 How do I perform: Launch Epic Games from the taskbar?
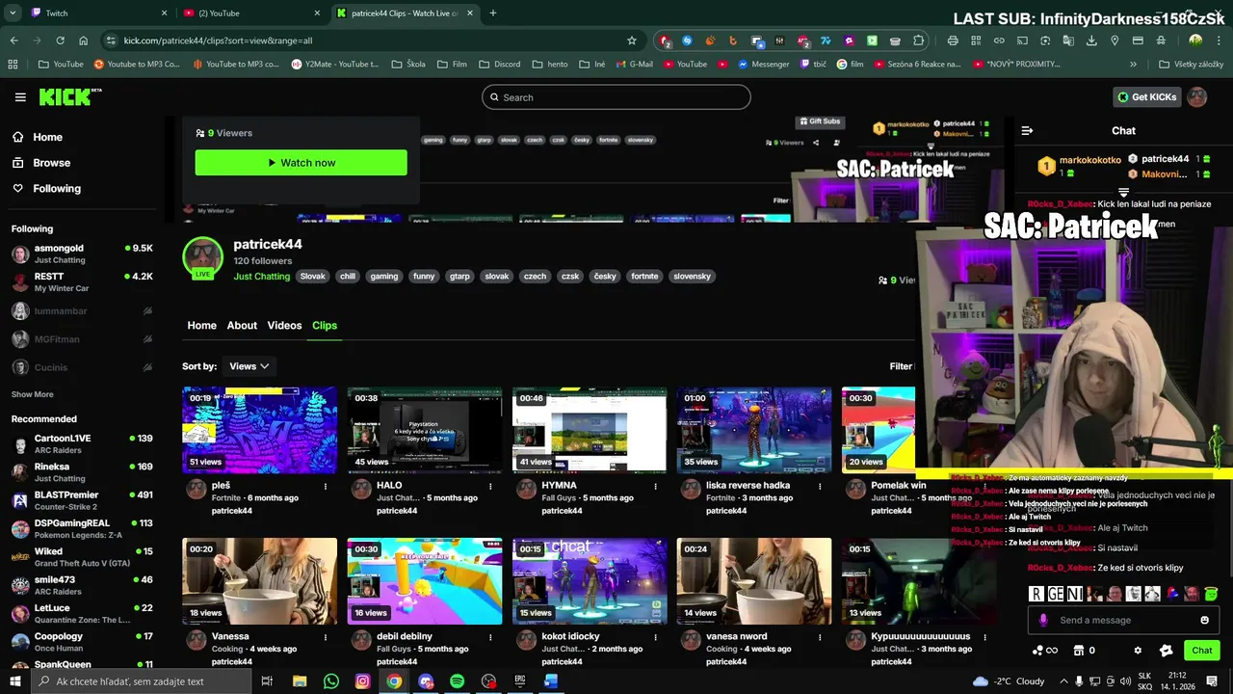[x=520, y=681]
